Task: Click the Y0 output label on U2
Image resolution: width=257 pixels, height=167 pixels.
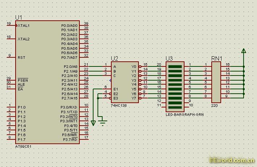Action: 134,67
